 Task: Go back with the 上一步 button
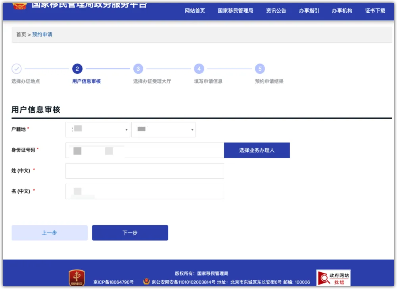coord(50,233)
